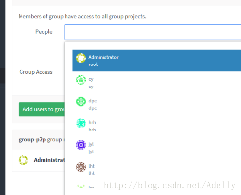Click the green cy user avatar
Screen dimensions: 241x195
point(81,80)
